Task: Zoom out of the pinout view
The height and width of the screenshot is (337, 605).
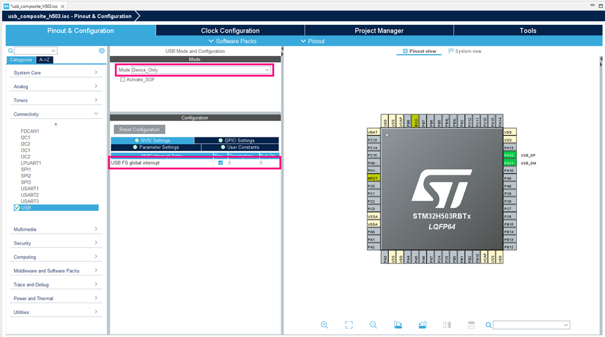Action: (x=373, y=325)
